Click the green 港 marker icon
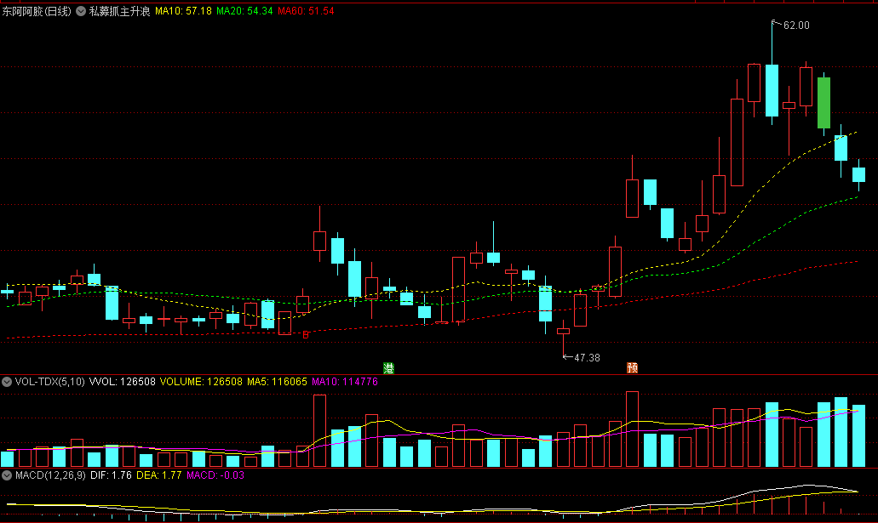 click(x=388, y=368)
